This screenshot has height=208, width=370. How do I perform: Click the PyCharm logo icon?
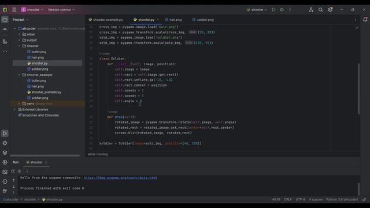tap(5, 10)
